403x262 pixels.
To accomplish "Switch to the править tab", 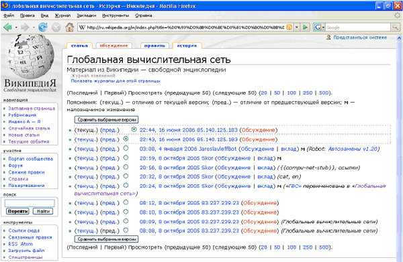I will point(154,46).
